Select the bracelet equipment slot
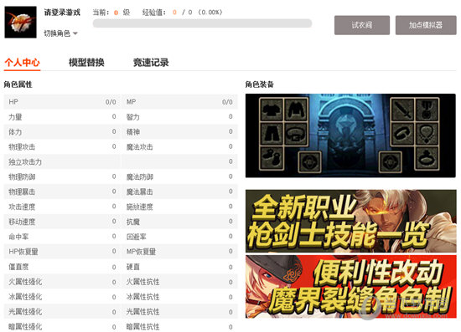Viewport: 461px width, 332px height. point(401,134)
